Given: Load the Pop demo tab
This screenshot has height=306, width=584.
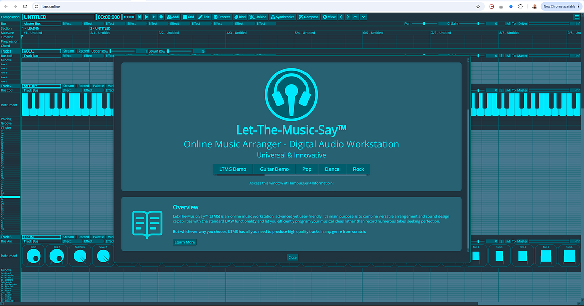Looking at the screenshot, I should 307,169.
